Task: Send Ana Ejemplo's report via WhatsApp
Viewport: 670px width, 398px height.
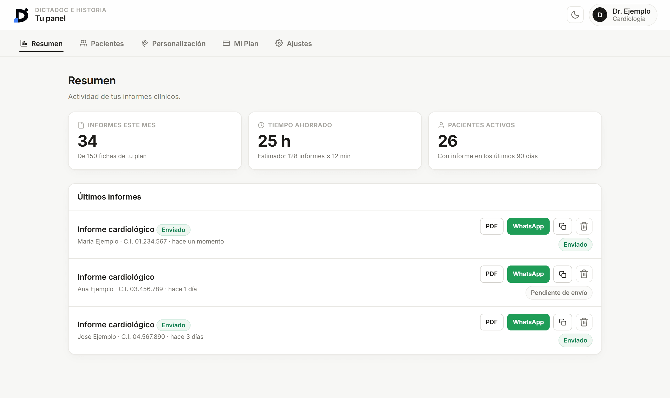Action: point(528,274)
